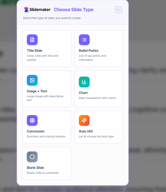Pick the Bullet Points card title
Screen dimensions: 166x192
tap(88, 50)
